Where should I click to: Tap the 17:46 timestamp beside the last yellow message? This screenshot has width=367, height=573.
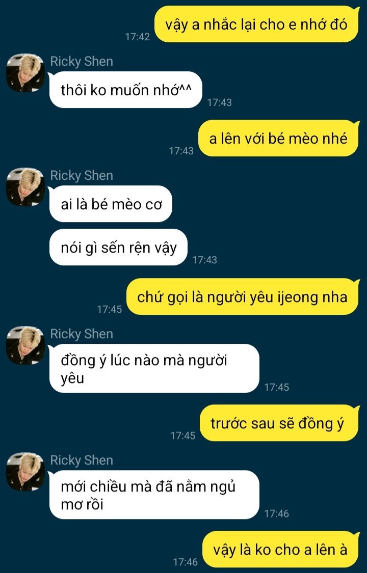tap(186, 562)
